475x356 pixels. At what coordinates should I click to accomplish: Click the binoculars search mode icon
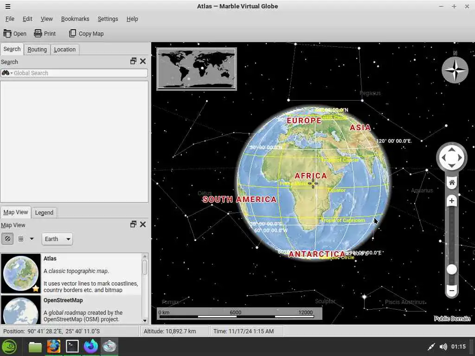click(x=6, y=73)
